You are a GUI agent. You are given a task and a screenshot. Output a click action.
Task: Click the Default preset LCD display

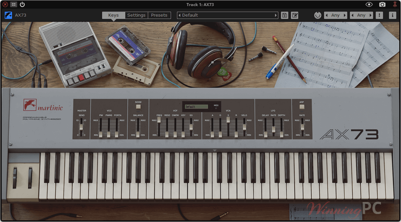pyautogui.click(x=196, y=106)
